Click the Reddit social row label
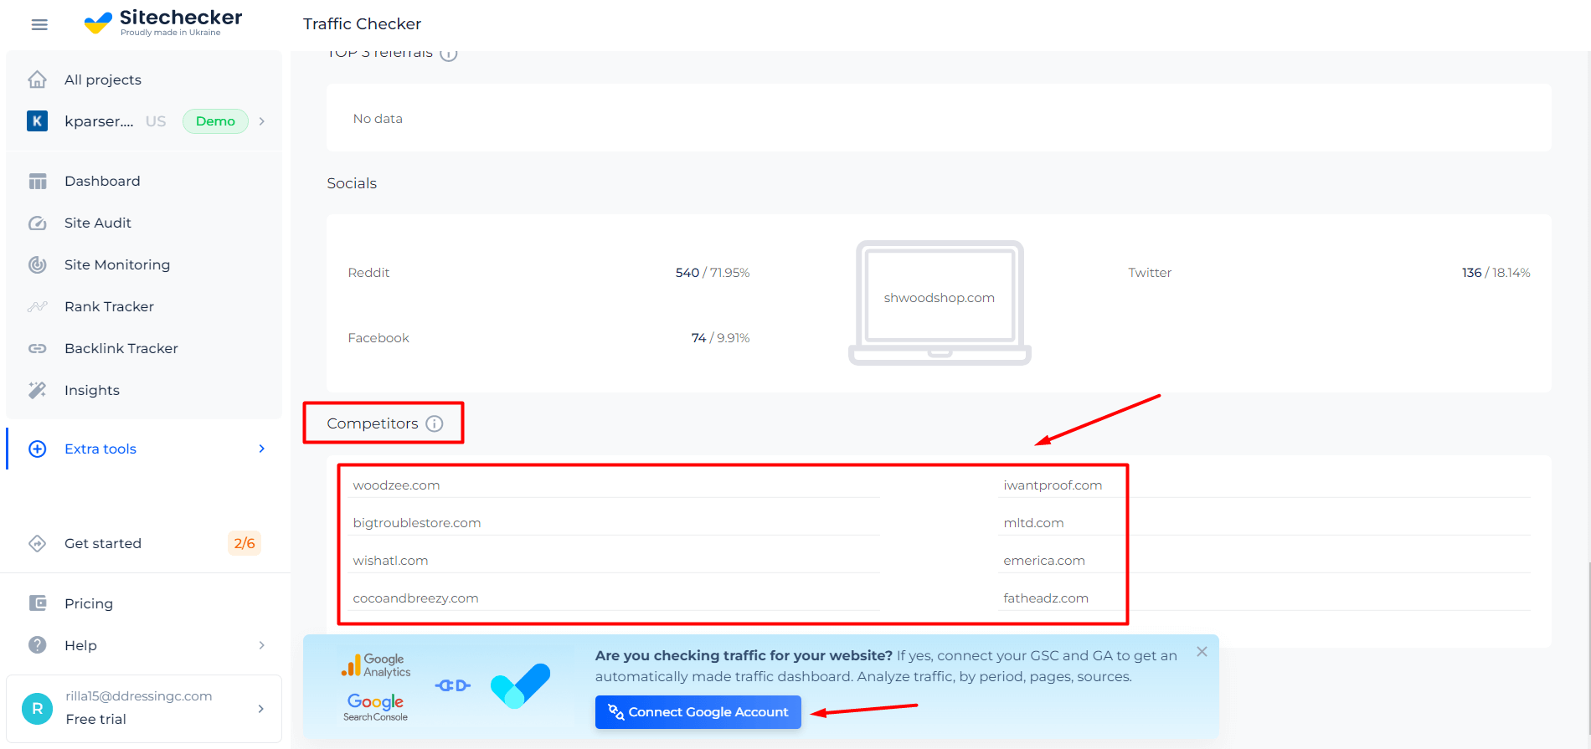 point(368,273)
